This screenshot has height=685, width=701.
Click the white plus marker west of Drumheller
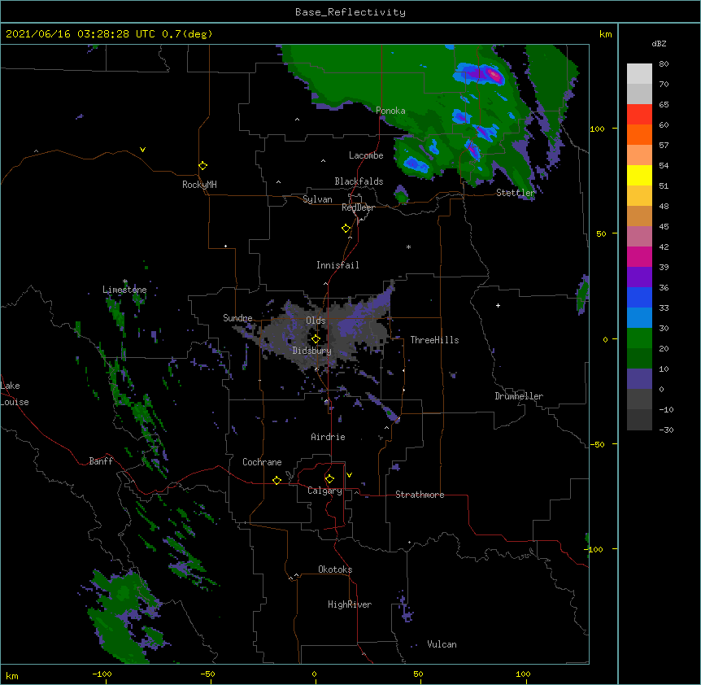click(x=498, y=305)
